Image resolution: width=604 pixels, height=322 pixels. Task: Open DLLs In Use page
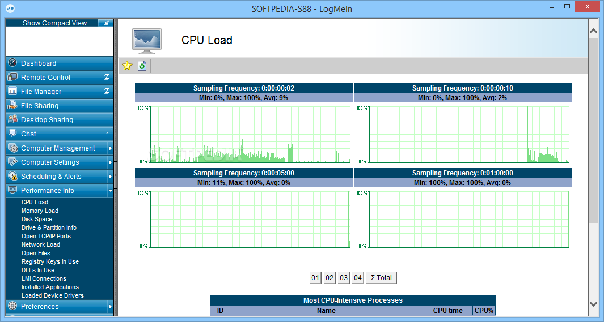click(38, 270)
